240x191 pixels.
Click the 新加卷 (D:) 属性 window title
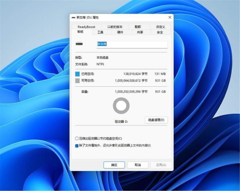88,17
